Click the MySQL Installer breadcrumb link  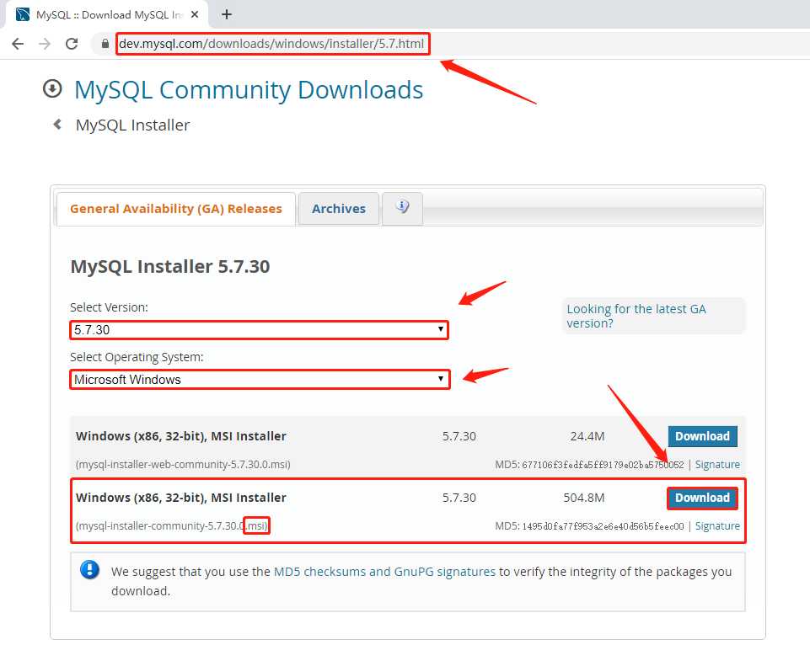point(133,125)
